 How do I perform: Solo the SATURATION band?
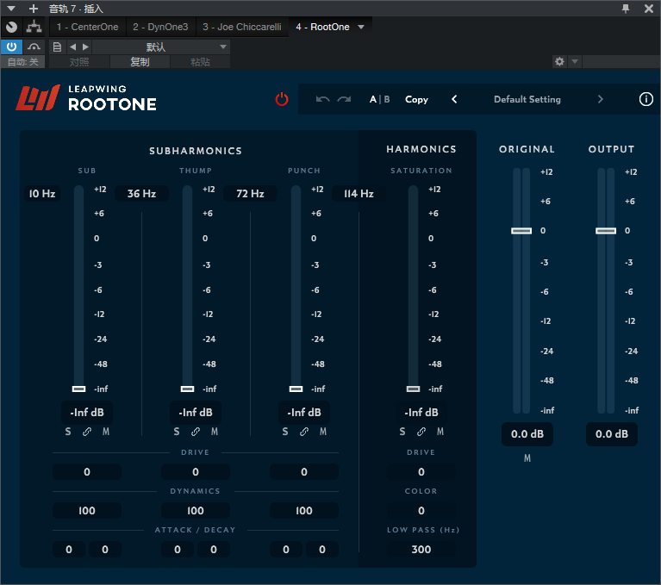[x=402, y=432]
